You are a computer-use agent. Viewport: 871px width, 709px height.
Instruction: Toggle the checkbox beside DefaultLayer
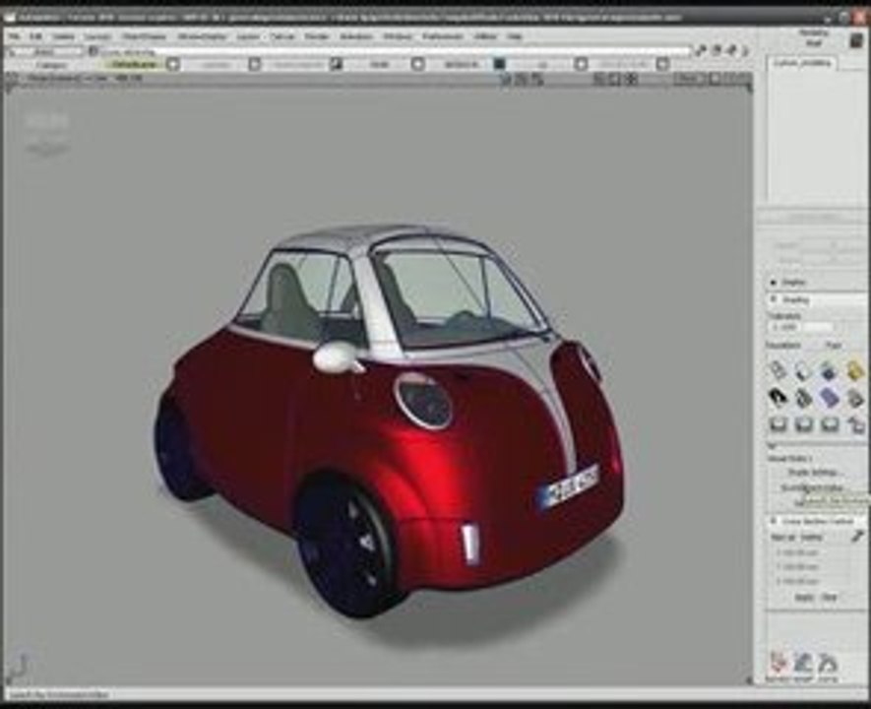pyautogui.click(x=173, y=64)
